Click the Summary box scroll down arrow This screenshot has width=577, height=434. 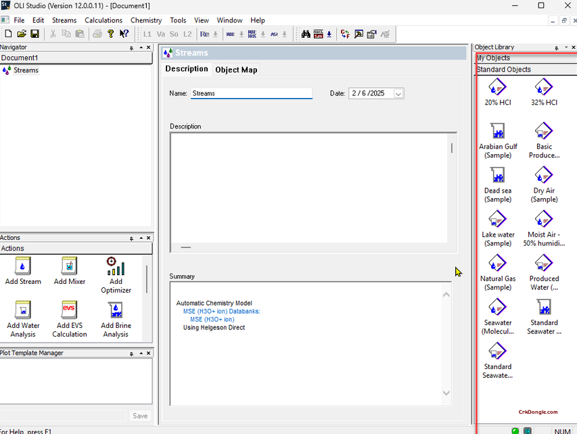(x=446, y=393)
